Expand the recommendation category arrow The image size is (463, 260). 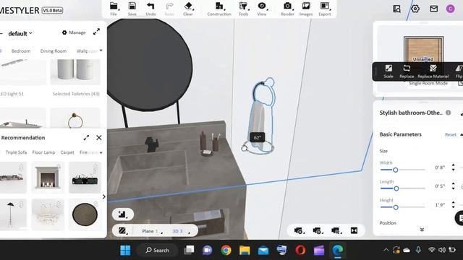point(101,152)
